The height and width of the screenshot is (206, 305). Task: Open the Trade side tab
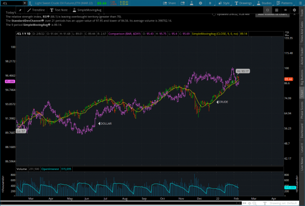coord(302,13)
